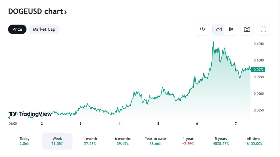Select the Price toggle pill
The image size is (280, 157).
pos(17,29)
